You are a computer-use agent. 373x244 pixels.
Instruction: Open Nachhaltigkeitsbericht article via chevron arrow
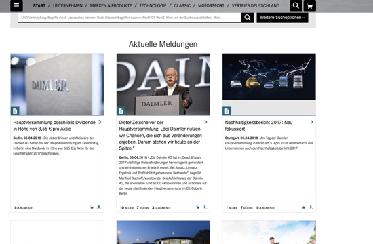312,122
